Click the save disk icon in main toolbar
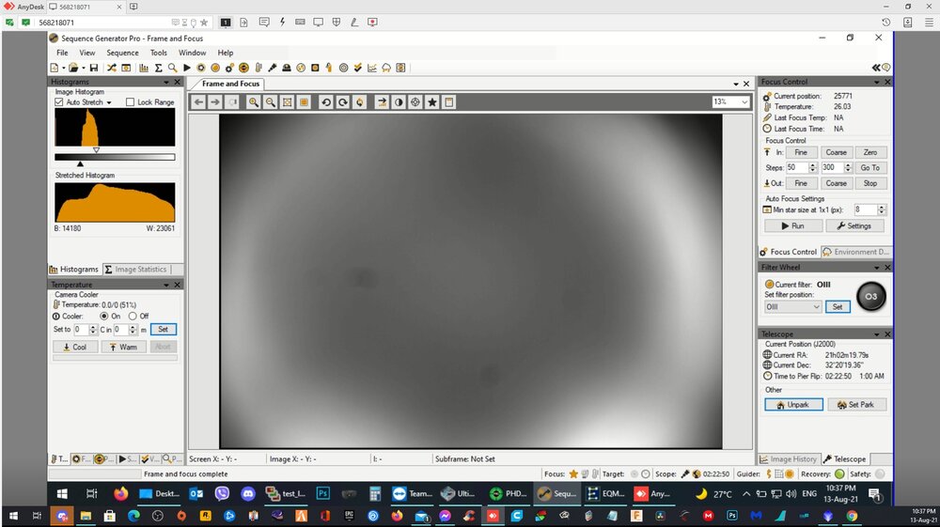 tap(94, 68)
